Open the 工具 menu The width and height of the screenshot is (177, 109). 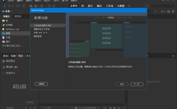click(56, 1)
